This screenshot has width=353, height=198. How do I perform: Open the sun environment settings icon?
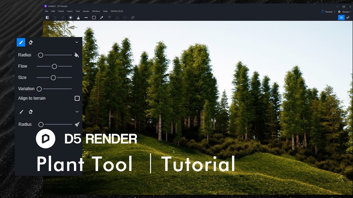click(x=71, y=18)
